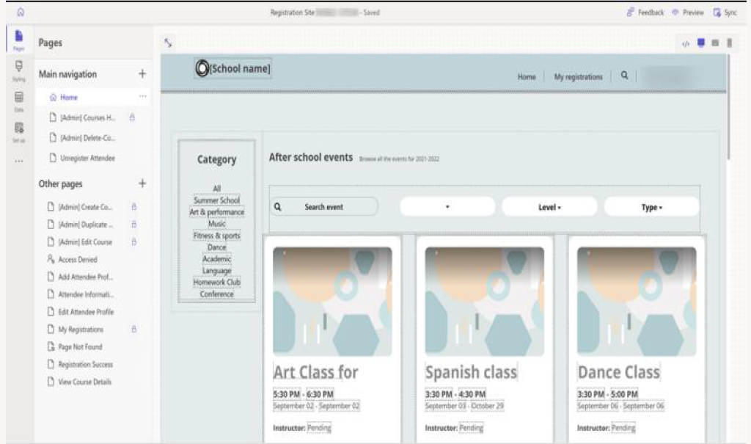This screenshot has height=444, width=751.
Task: Add a page under Other pages
Action: 142,183
